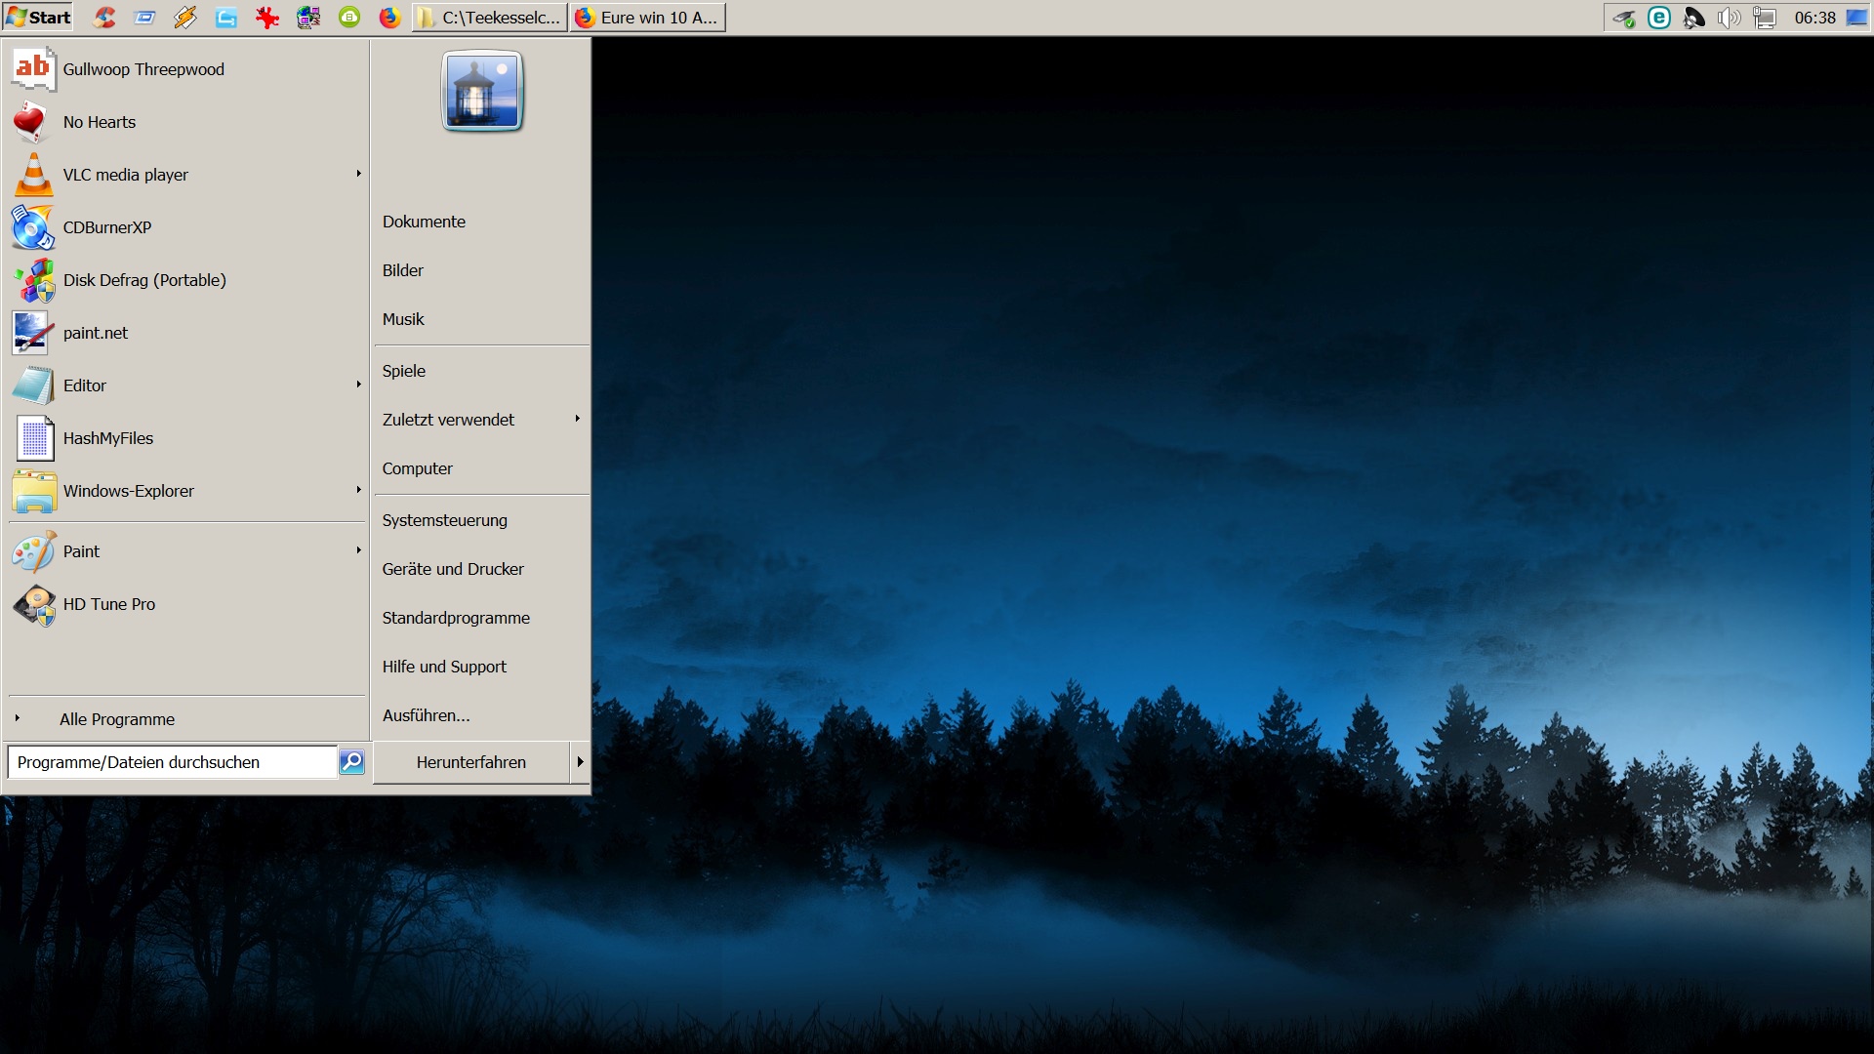Start paint.net from the pinned list

(x=96, y=333)
